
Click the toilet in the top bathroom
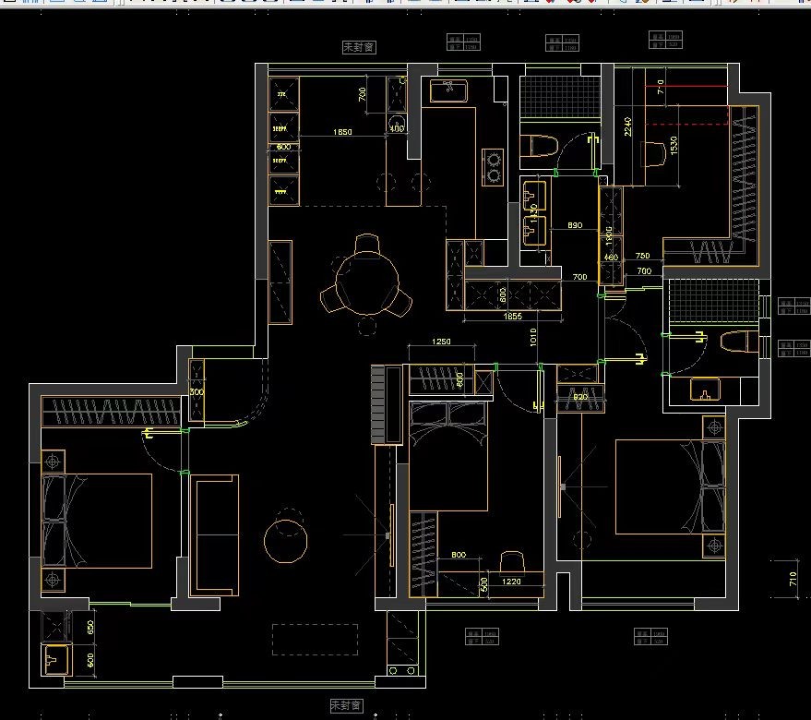pyautogui.click(x=541, y=147)
